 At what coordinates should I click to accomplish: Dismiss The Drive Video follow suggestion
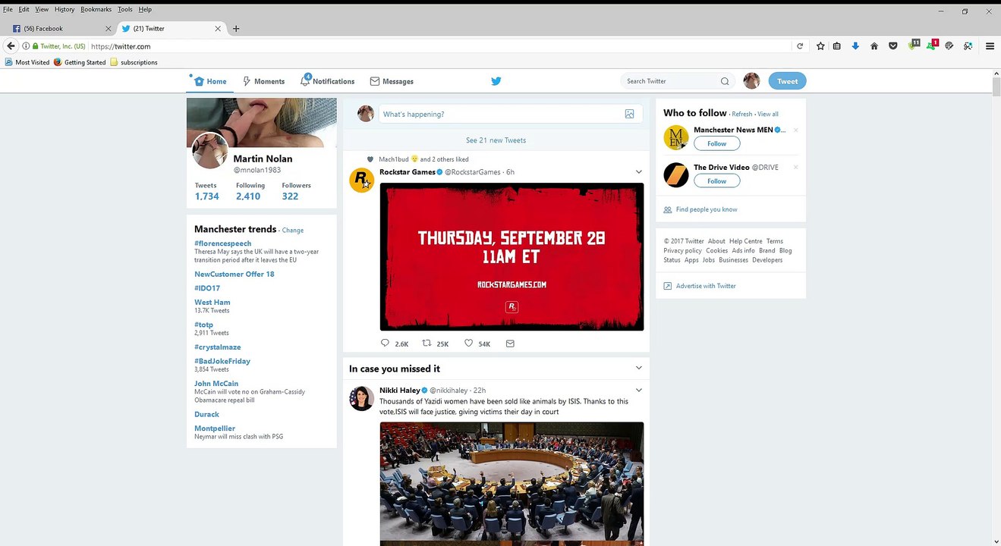coord(795,168)
